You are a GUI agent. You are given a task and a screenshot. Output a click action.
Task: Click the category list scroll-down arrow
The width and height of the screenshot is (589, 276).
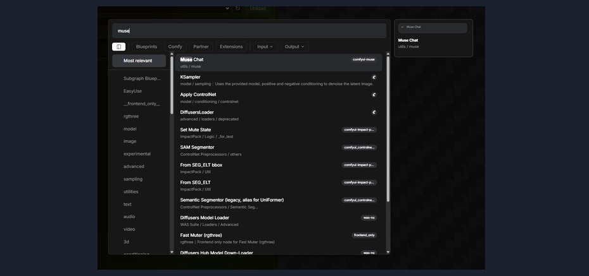coord(172,252)
